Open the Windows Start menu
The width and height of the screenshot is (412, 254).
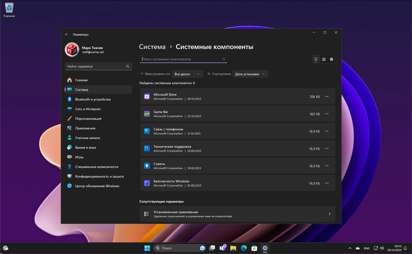pyautogui.click(x=147, y=248)
